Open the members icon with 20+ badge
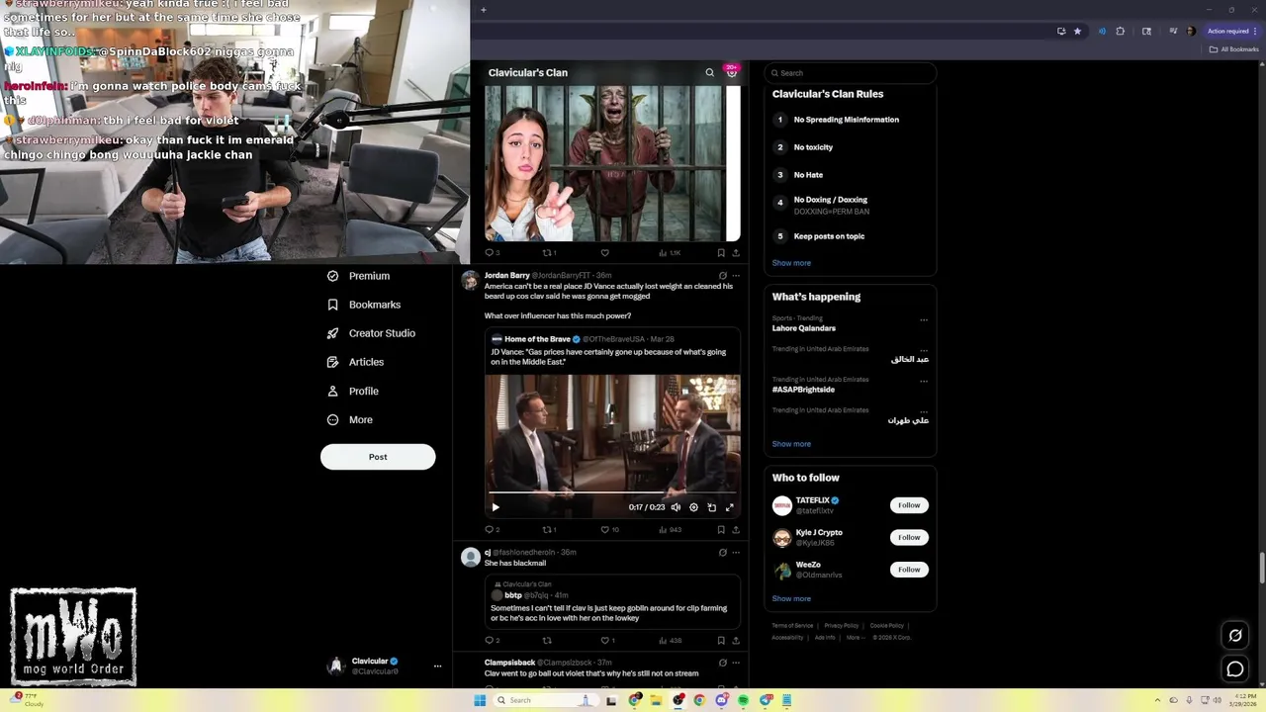Viewport: 1266px width, 712px height. point(732,72)
